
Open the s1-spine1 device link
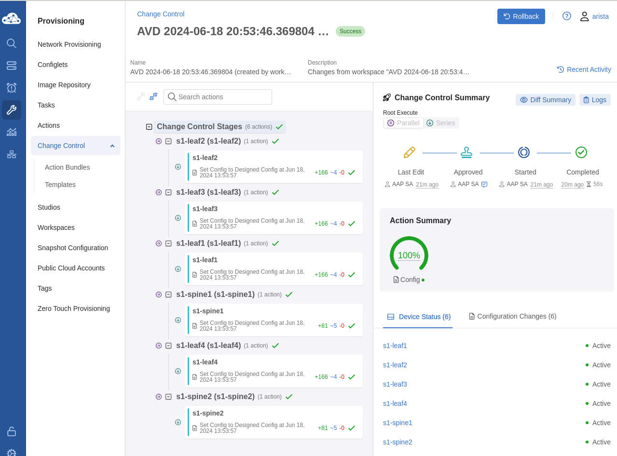pos(398,423)
